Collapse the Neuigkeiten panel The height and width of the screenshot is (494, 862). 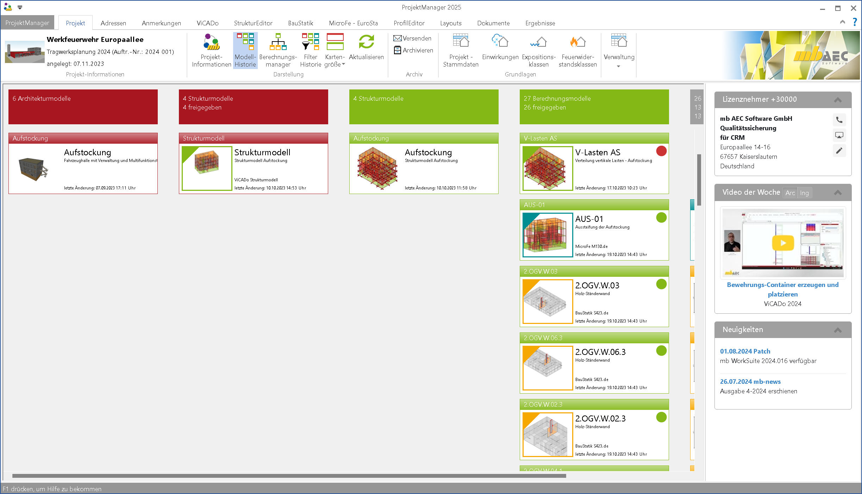click(x=838, y=330)
